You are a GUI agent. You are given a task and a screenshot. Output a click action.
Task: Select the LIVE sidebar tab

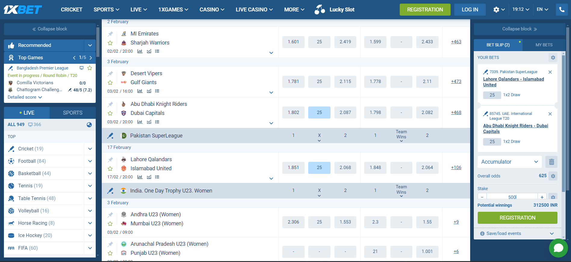[x=27, y=113]
